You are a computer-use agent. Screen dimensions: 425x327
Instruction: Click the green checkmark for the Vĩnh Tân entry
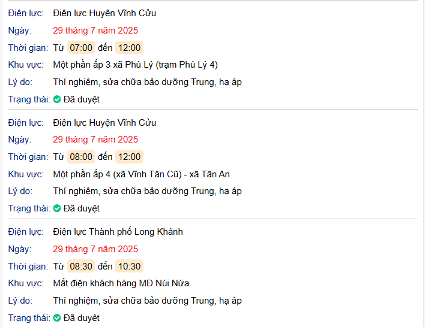click(x=57, y=208)
